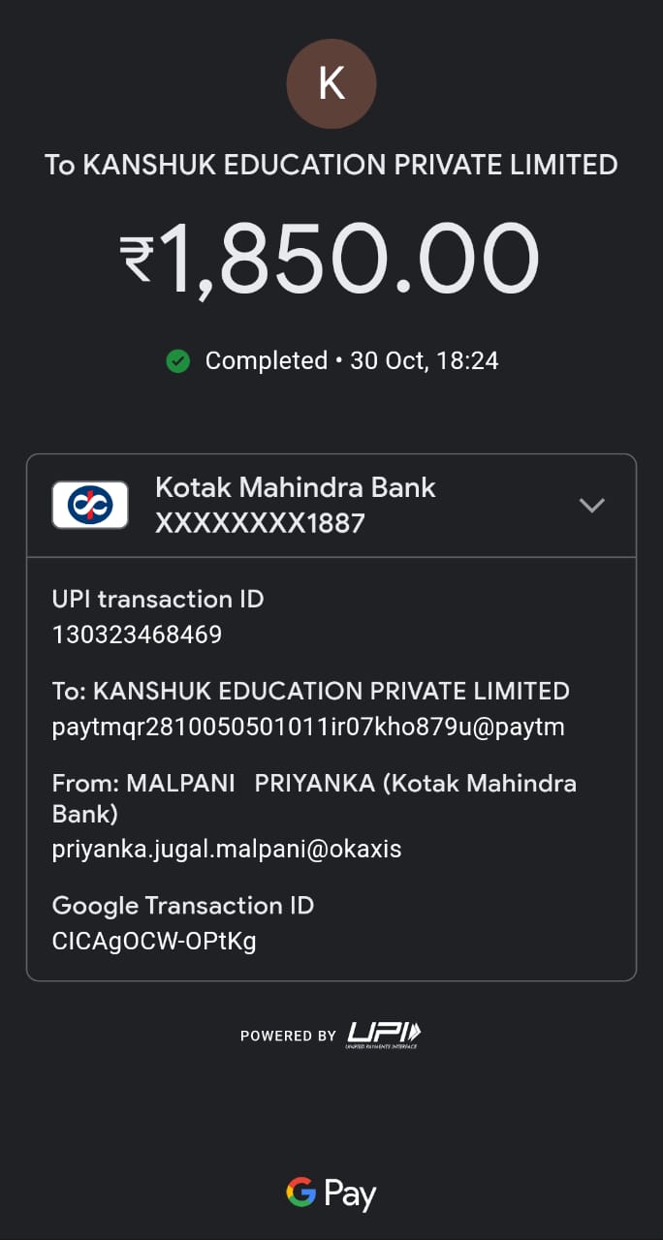Select UPI transaction ID number 130323468469
The image size is (663, 1240).
pyautogui.click(x=137, y=635)
